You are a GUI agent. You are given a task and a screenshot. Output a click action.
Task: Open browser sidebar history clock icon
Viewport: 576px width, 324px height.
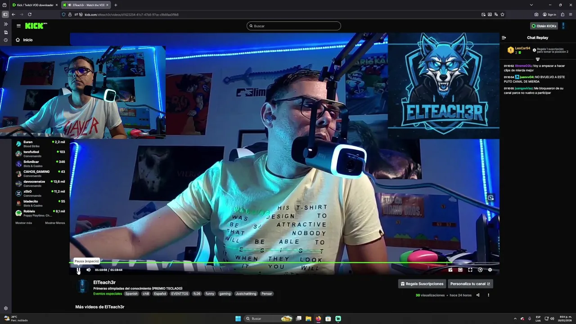6,40
